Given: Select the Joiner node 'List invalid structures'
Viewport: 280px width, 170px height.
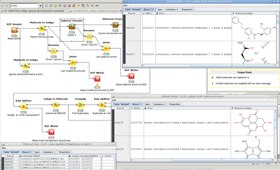Looking at the screenshot, I should 73,63.
